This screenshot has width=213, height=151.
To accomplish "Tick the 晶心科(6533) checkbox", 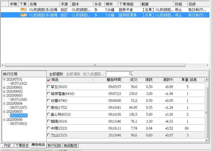I will tap(48, 114).
